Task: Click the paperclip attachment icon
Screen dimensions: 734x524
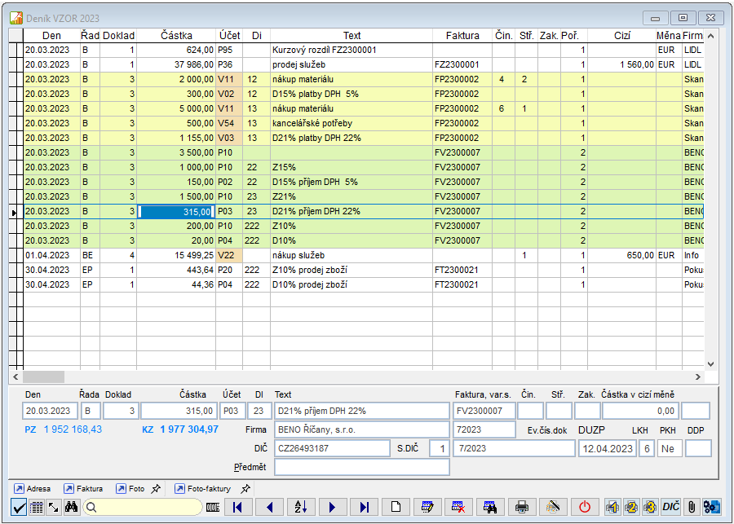Action: click(692, 507)
